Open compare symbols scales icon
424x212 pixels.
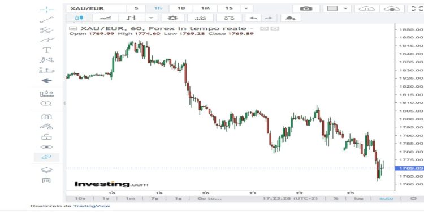click(x=229, y=18)
